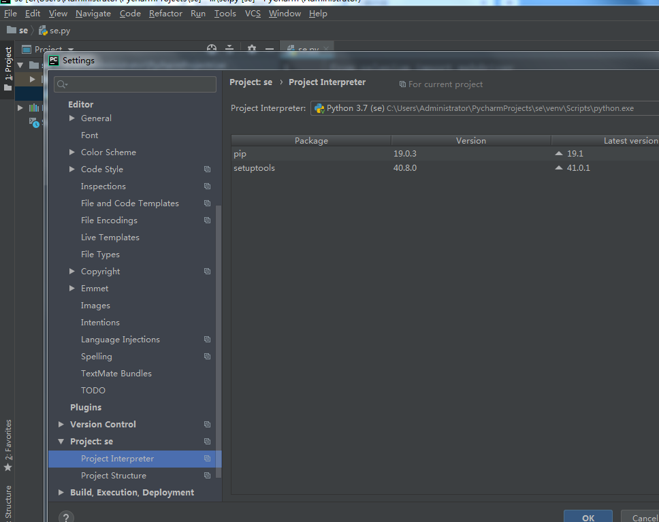Collapse the Project: se section
659x522 pixels.
point(61,441)
